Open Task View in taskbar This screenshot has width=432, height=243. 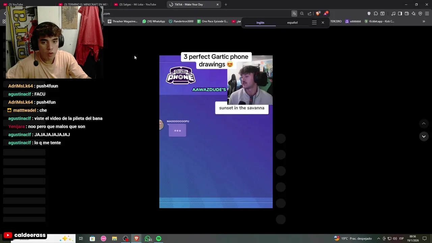tap(81, 239)
